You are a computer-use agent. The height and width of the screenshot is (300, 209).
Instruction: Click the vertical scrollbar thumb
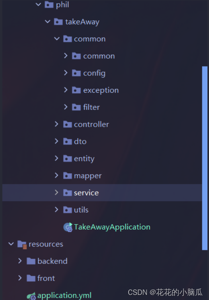point(205,158)
